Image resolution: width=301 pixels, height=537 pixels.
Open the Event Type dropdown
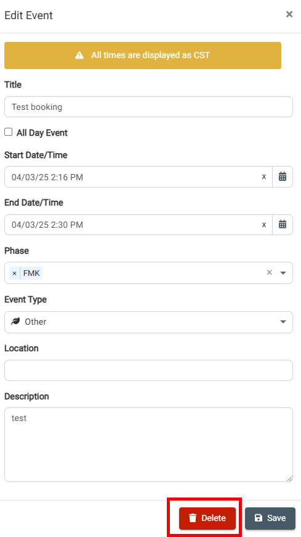click(148, 322)
